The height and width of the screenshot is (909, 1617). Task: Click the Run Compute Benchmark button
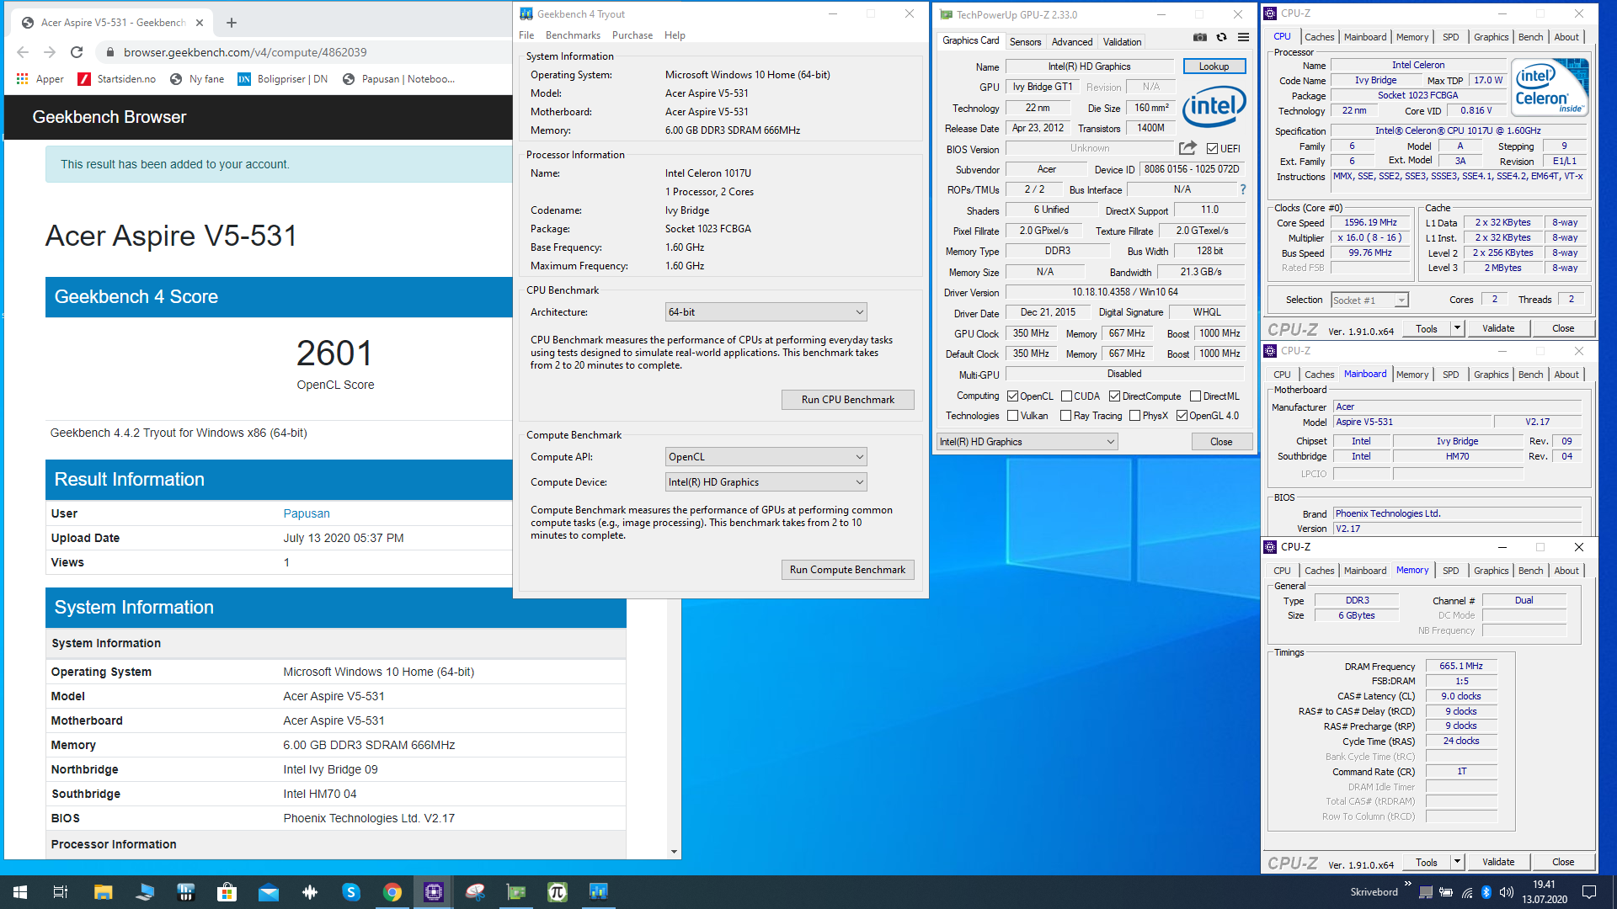point(847,570)
